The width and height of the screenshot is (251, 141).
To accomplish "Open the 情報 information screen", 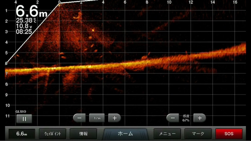I will 83,133.
